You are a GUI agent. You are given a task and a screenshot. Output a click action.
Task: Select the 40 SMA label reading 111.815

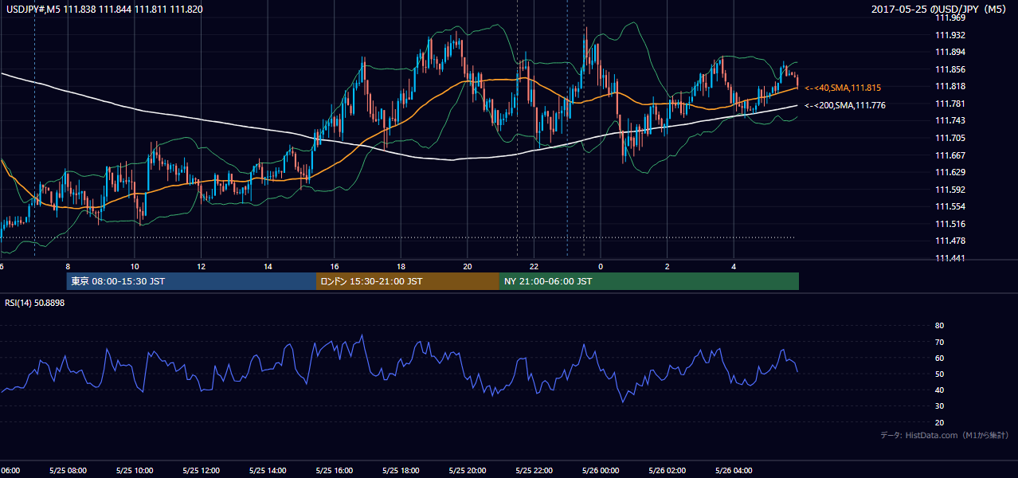pos(843,88)
